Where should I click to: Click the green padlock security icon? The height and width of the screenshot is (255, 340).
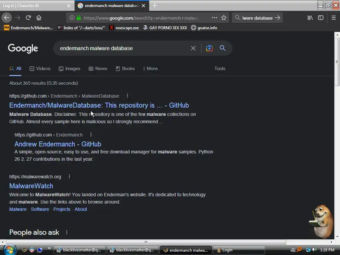(79, 18)
